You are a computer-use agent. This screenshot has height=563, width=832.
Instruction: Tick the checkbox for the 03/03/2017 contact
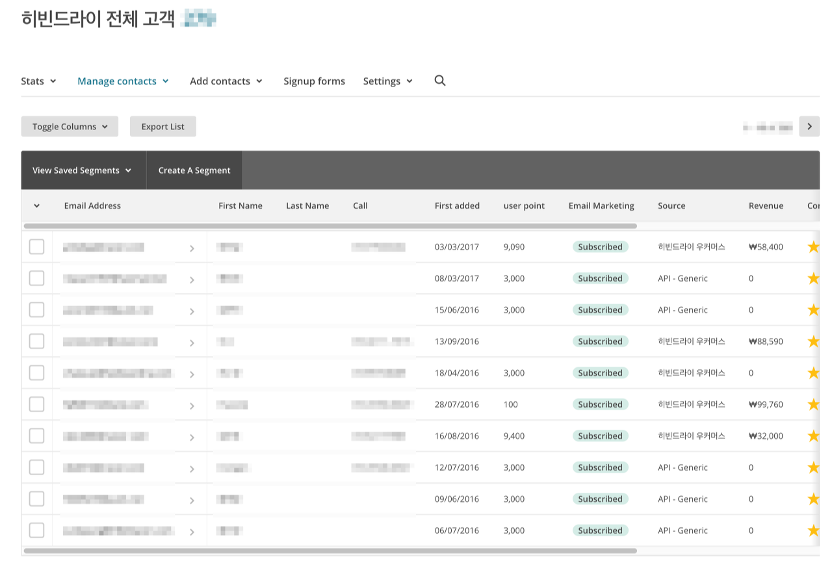click(37, 246)
